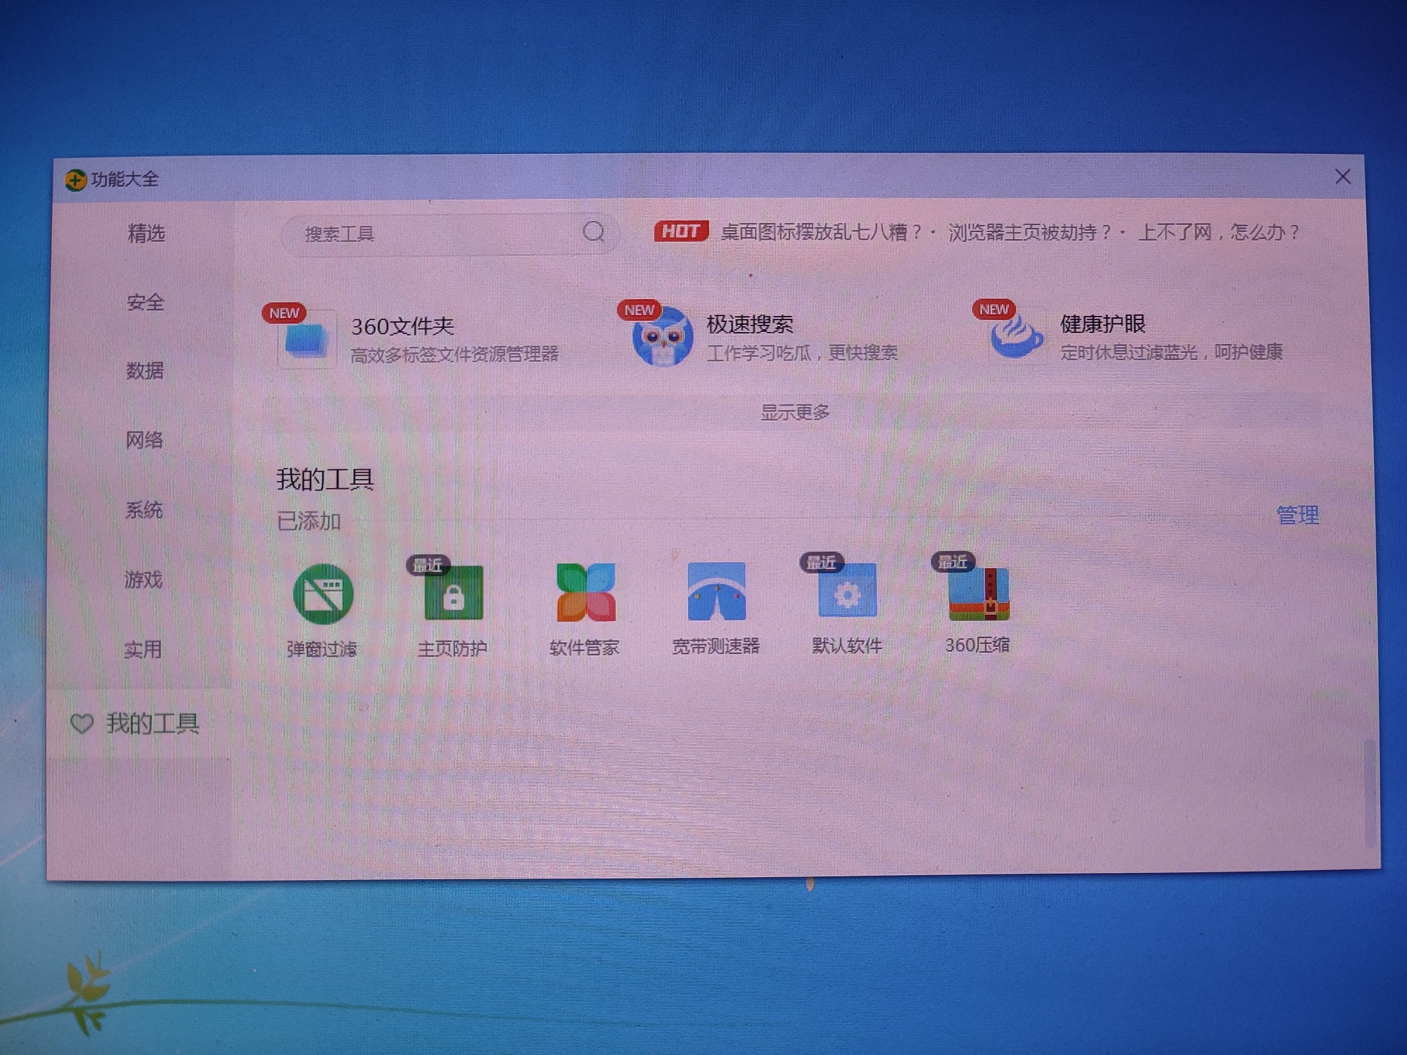Click the 工作学习吃瓜，更快搜索 description
The width and height of the screenshot is (1407, 1055).
(803, 352)
